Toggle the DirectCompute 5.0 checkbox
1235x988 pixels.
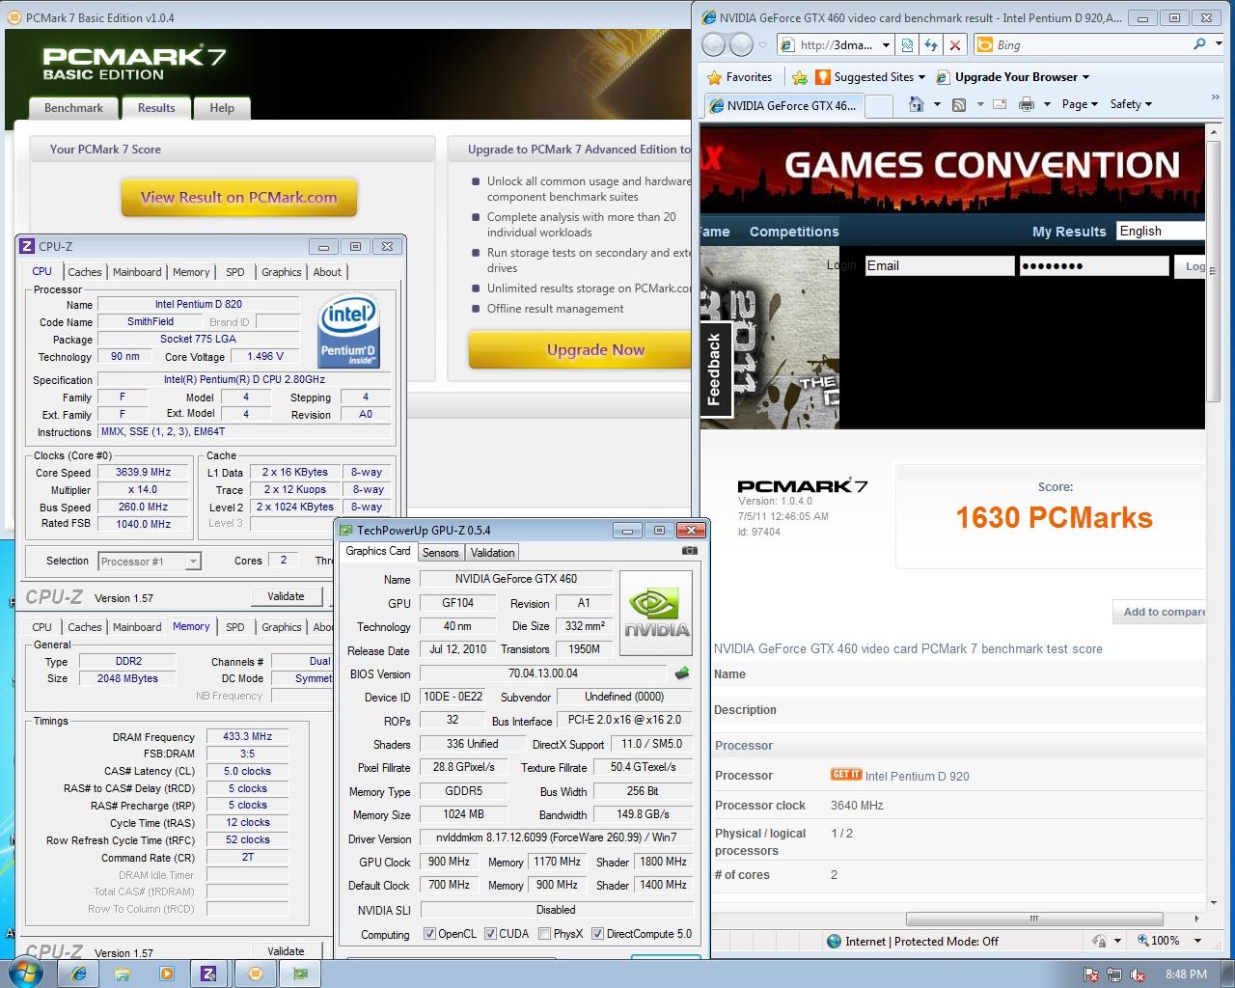click(x=597, y=934)
